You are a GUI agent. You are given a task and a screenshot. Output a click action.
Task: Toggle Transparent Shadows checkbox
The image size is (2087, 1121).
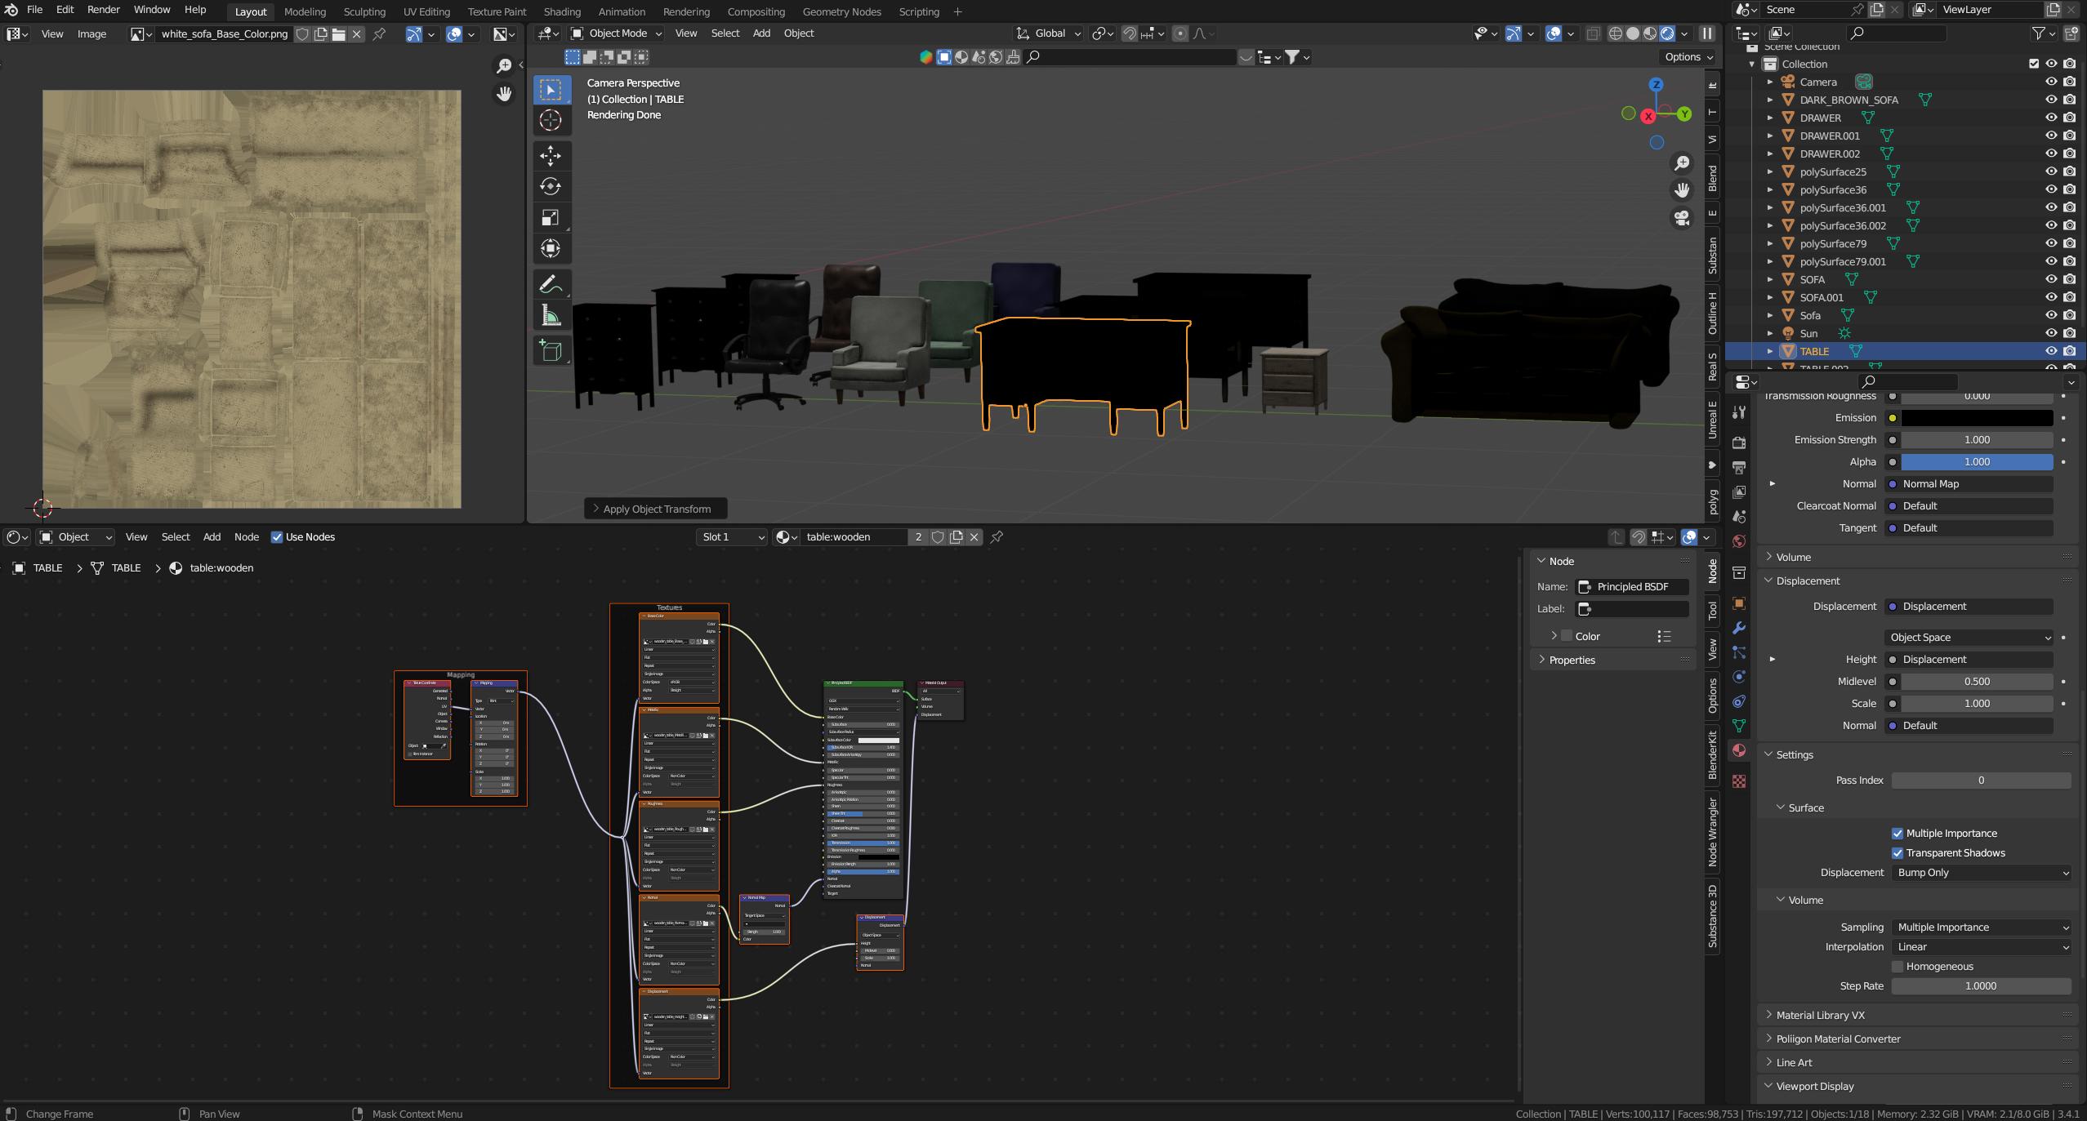click(1897, 852)
